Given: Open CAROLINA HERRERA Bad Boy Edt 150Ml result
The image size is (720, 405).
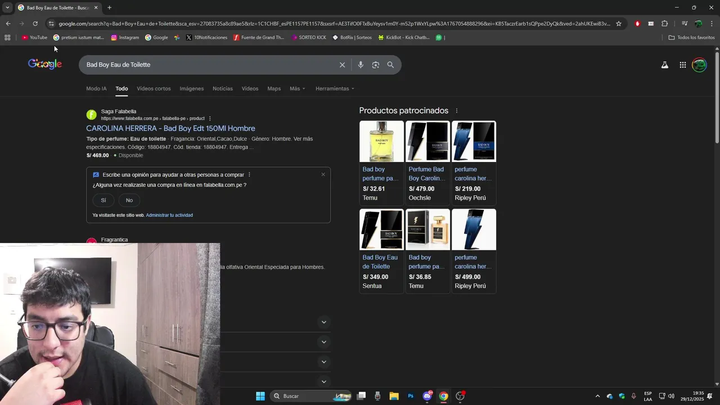Looking at the screenshot, I should (170, 128).
